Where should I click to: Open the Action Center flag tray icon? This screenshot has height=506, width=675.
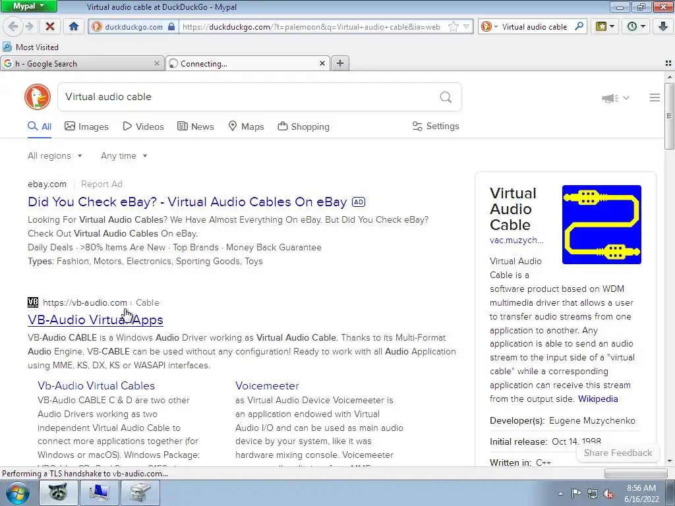tap(576, 493)
